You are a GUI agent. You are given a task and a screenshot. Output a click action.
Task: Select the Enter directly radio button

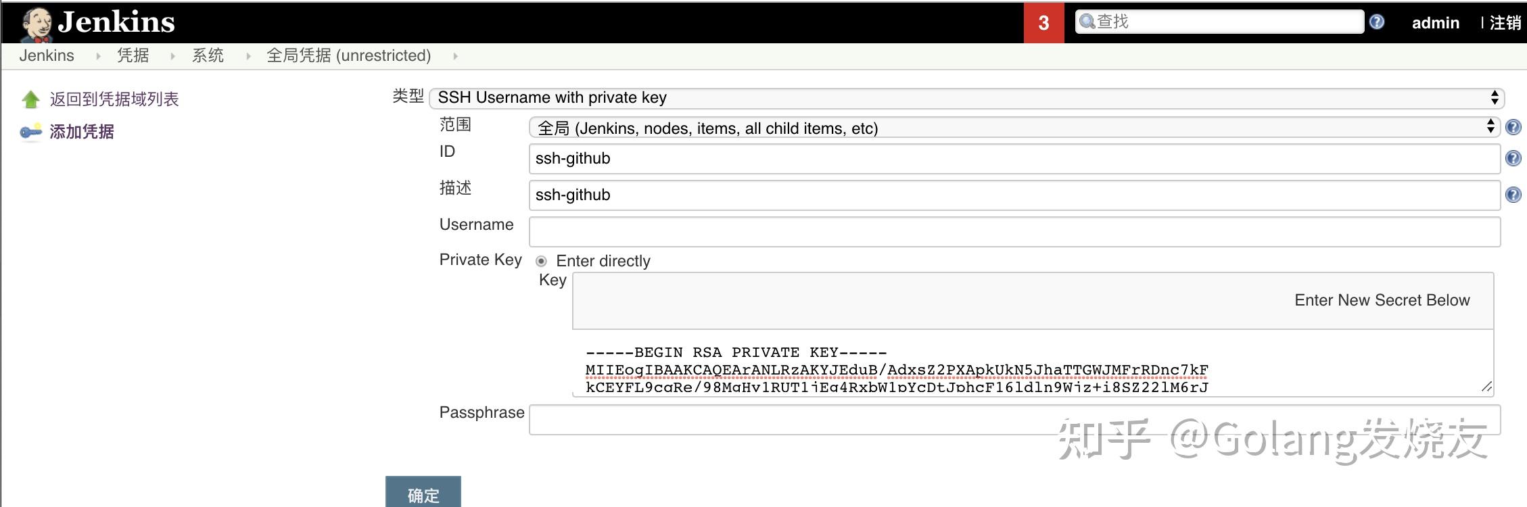click(x=541, y=260)
